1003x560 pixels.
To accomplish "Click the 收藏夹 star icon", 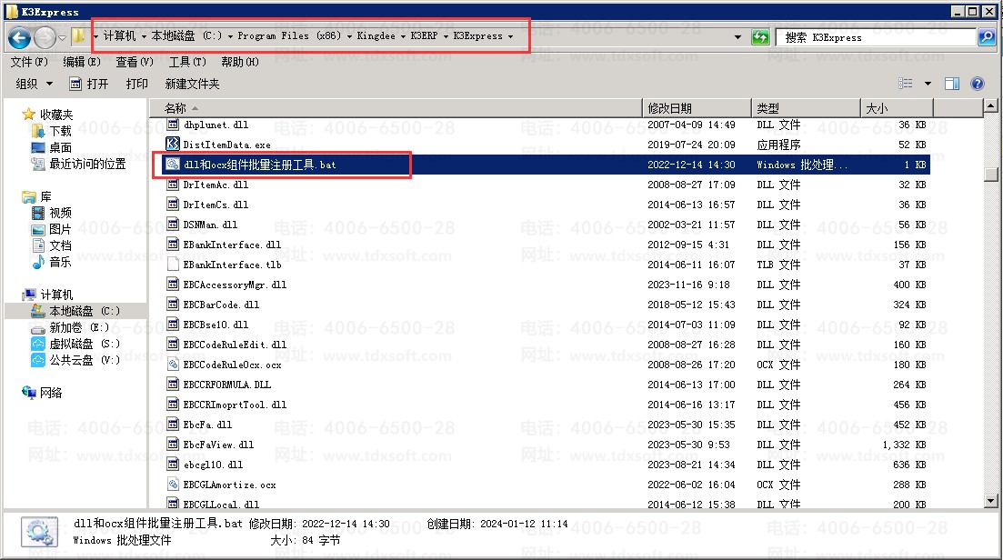I will (x=29, y=115).
